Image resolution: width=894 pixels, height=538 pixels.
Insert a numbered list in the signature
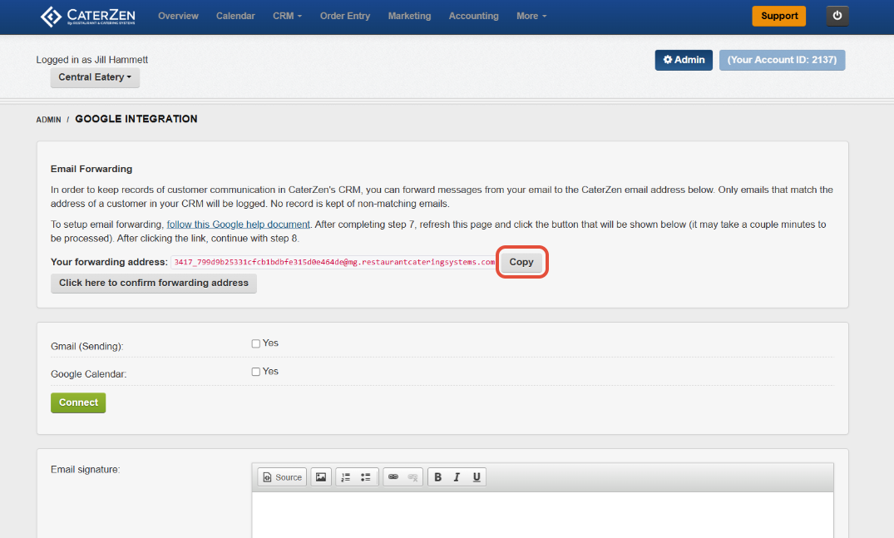tap(345, 477)
